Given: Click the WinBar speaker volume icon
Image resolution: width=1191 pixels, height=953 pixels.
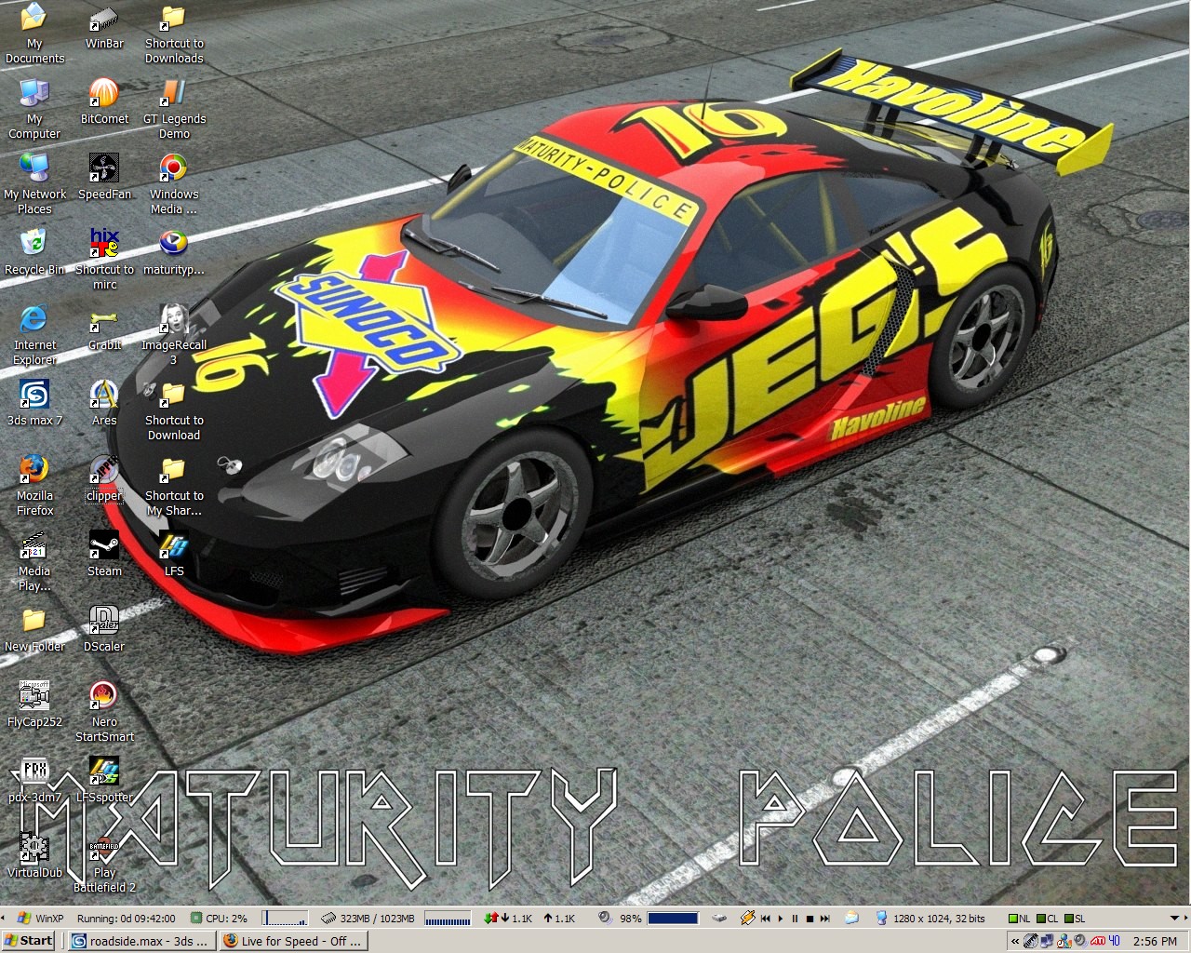Looking at the screenshot, I should pos(605,919).
